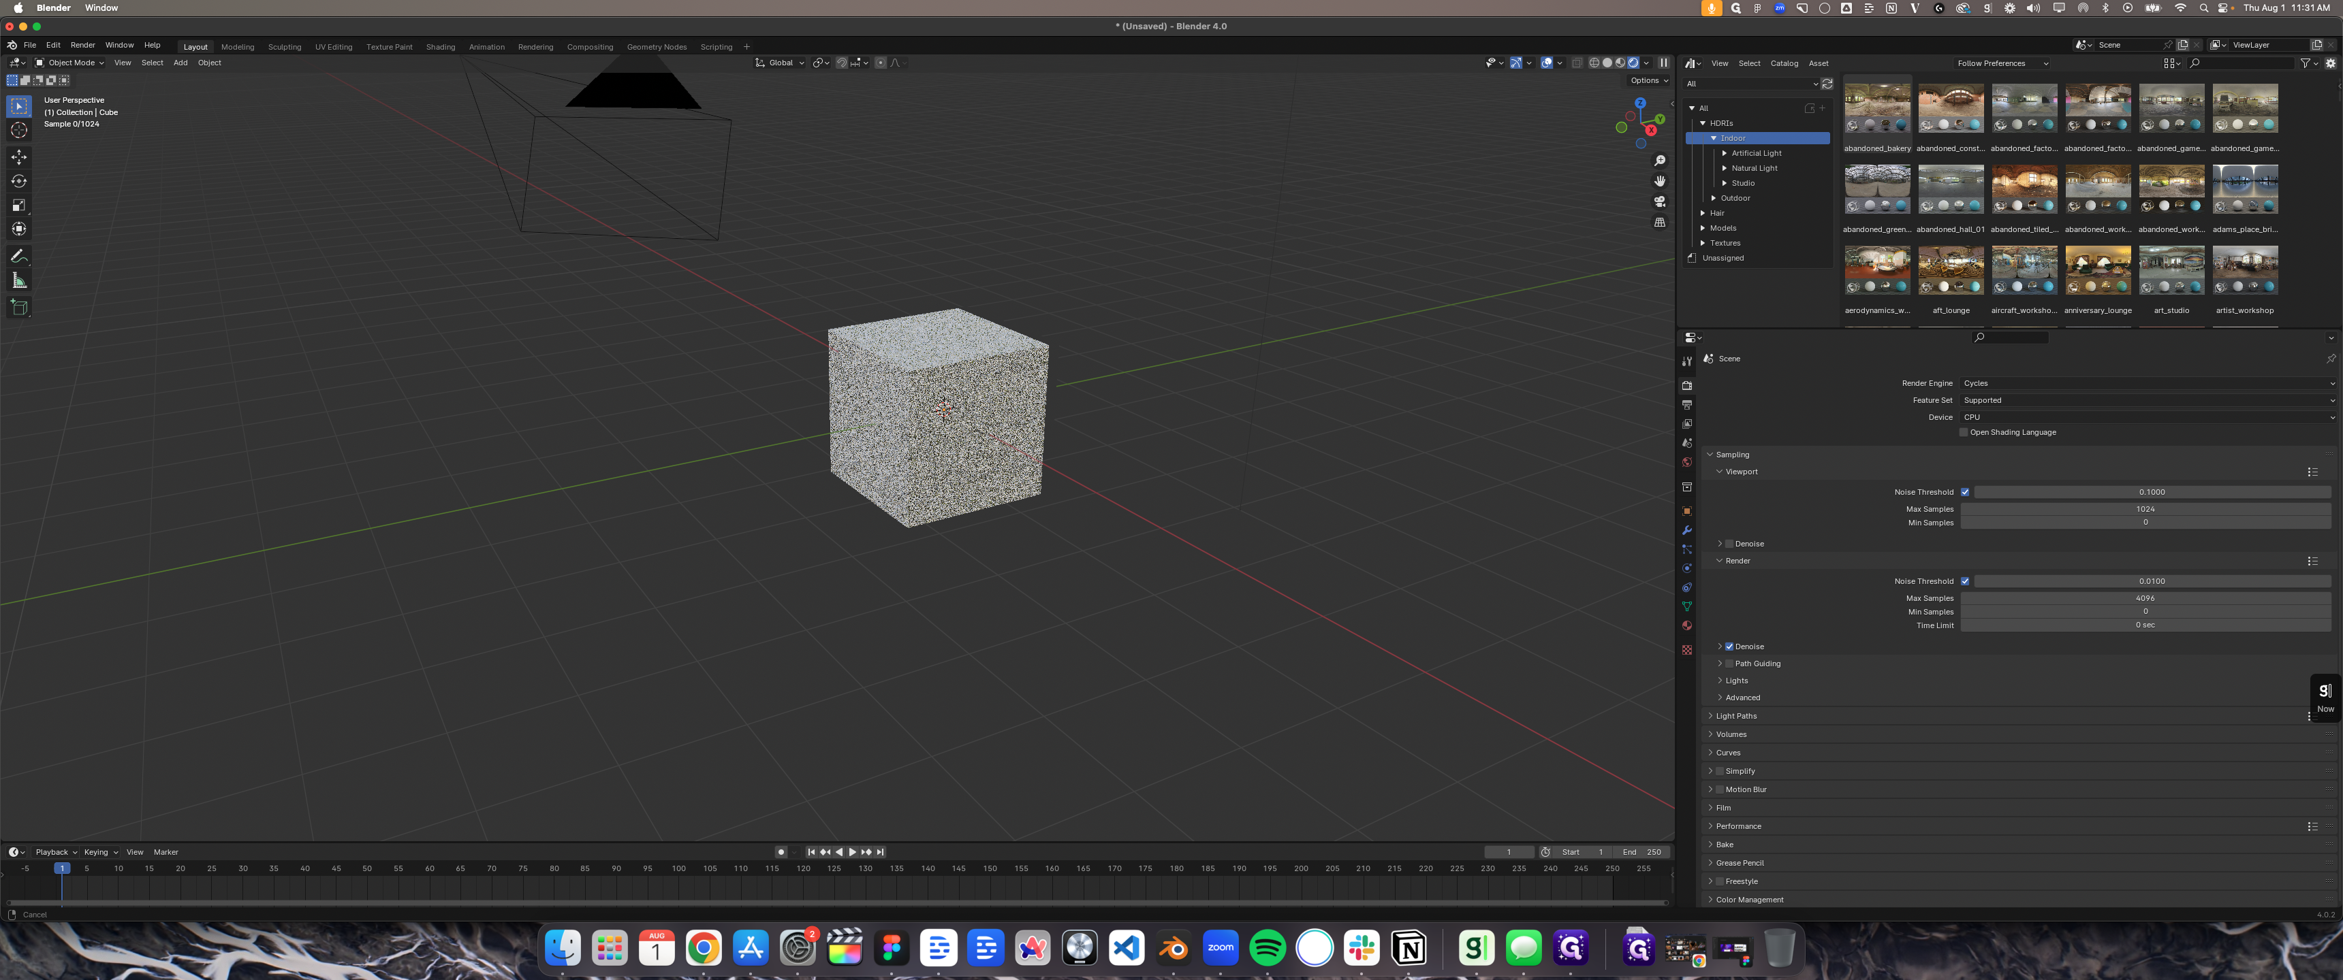Switch to material preview shading
The width and height of the screenshot is (2343, 980).
[x=1620, y=63]
